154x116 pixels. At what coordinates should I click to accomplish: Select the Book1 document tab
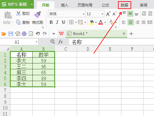(96, 34)
